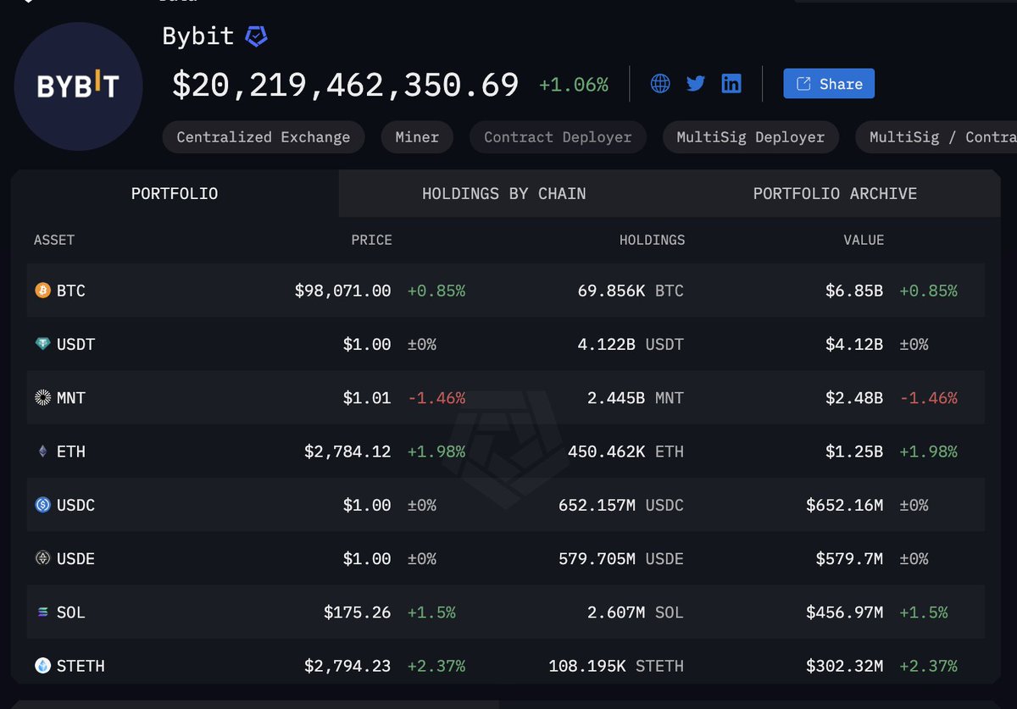
Task: Click ETH price $2,784.12
Action: 348,451
